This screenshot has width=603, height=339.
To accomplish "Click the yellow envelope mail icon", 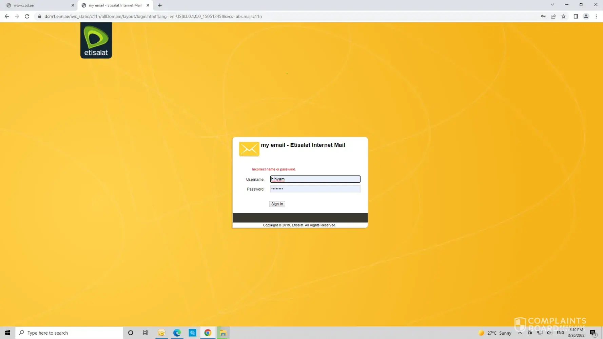I will [x=249, y=149].
